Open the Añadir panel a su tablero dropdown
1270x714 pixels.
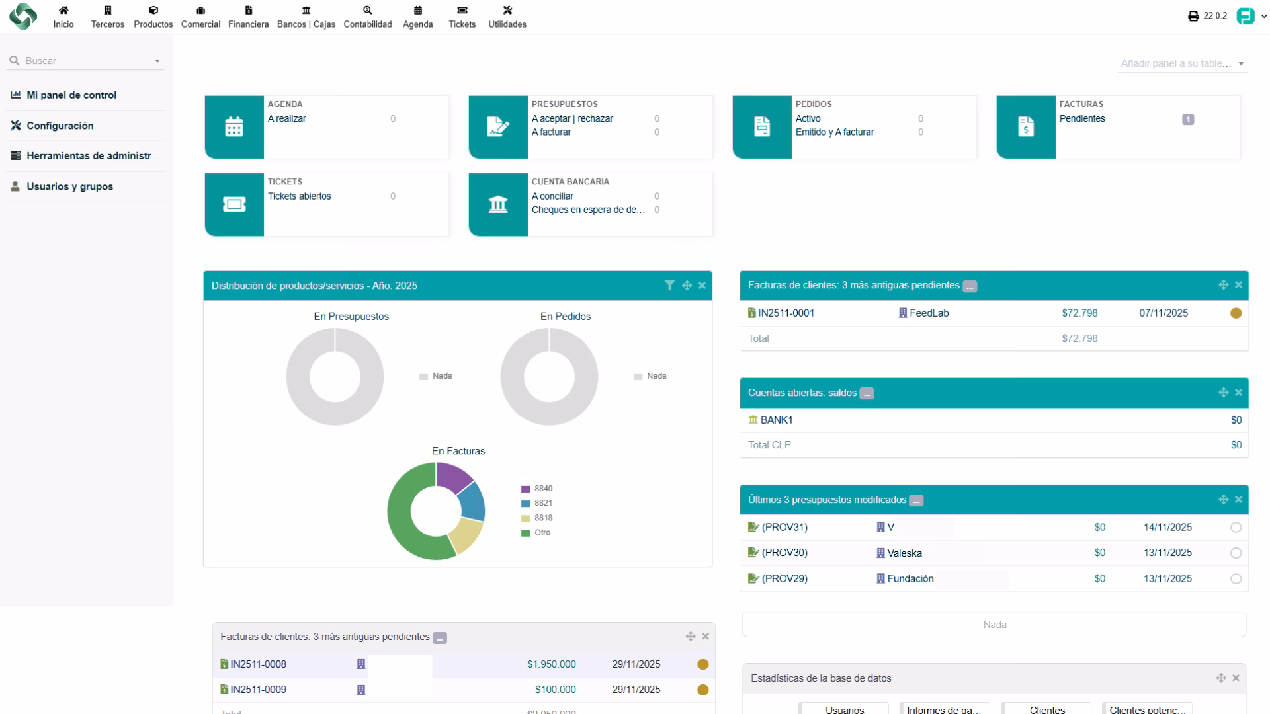1182,63
